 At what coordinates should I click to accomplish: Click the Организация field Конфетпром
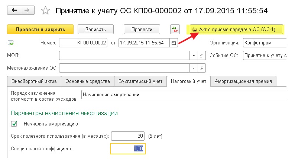[265, 43]
